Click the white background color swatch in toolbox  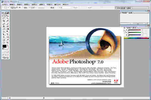pos(7,48)
